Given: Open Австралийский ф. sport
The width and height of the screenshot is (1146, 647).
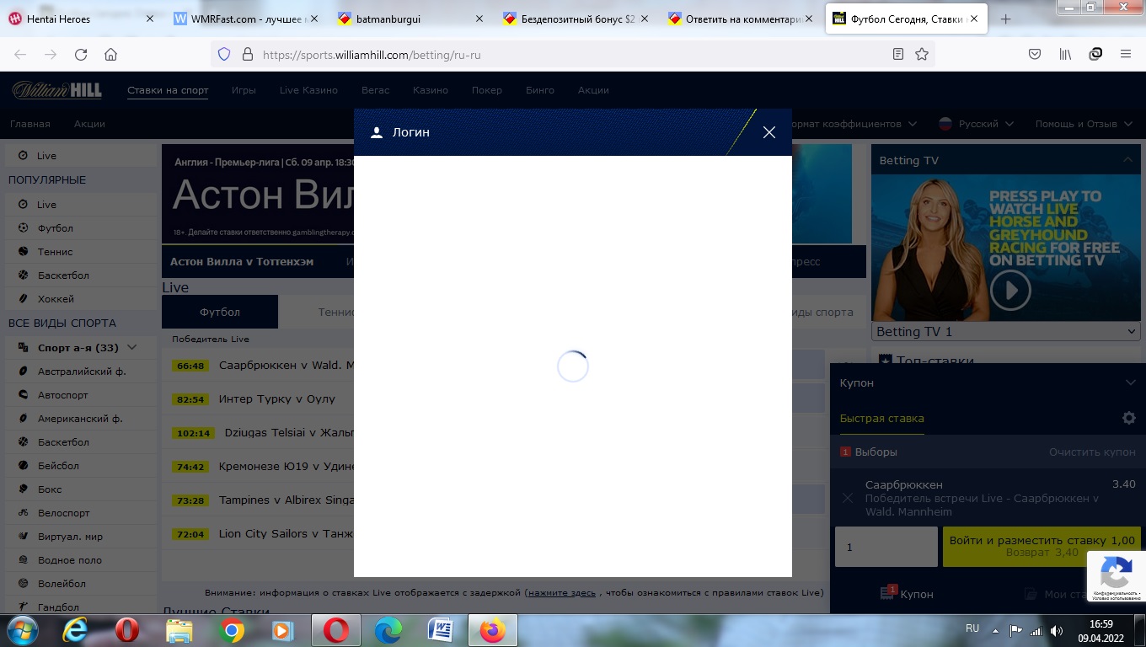Looking at the screenshot, I should [x=80, y=372].
